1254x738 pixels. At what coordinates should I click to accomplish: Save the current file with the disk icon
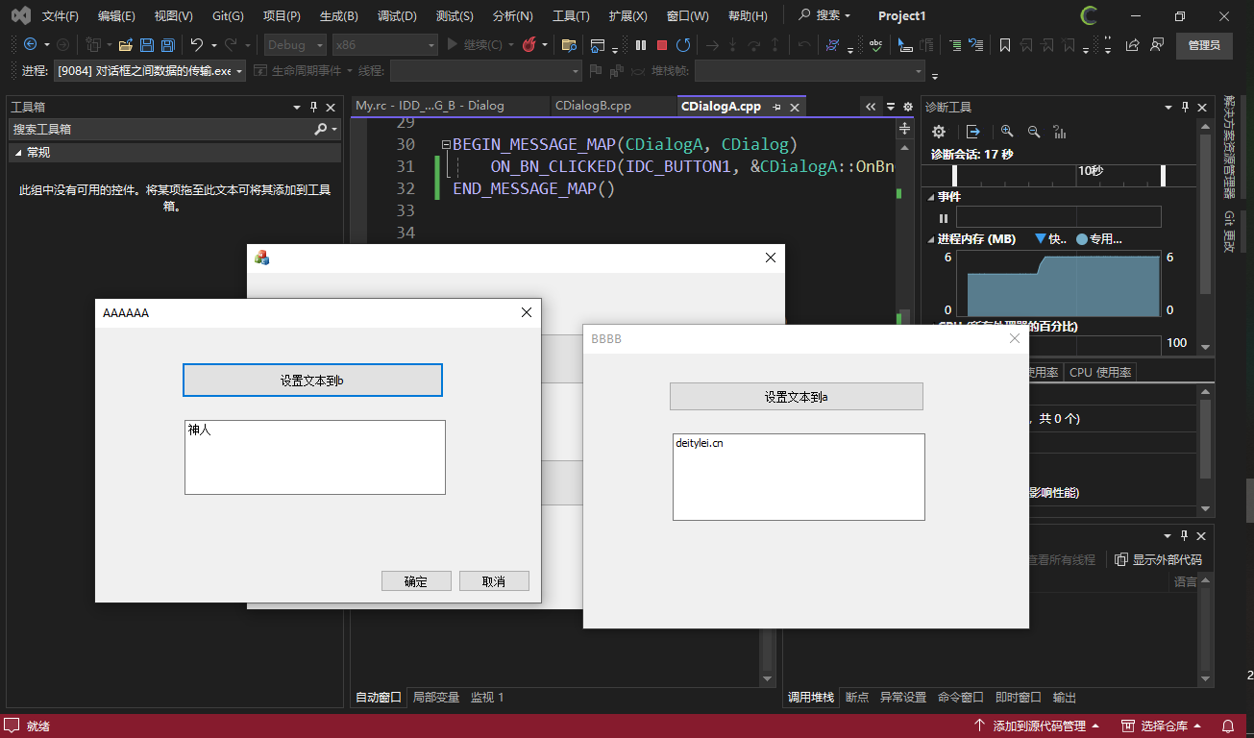click(146, 44)
